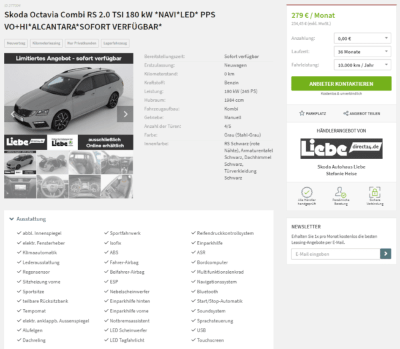Image resolution: width=400 pixels, height=349 pixels.
Task: Click the Persönliche Beratung person icon
Action: 341,192
